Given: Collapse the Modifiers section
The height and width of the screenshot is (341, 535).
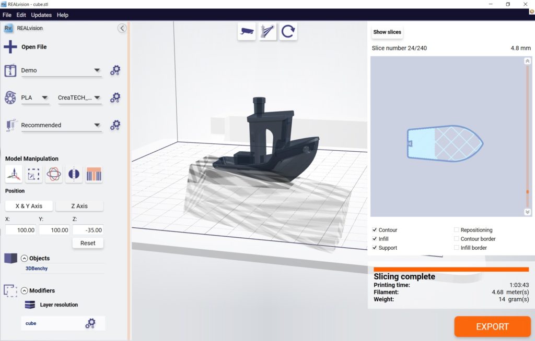Looking at the screenshot, I should (x=24, y=290).
